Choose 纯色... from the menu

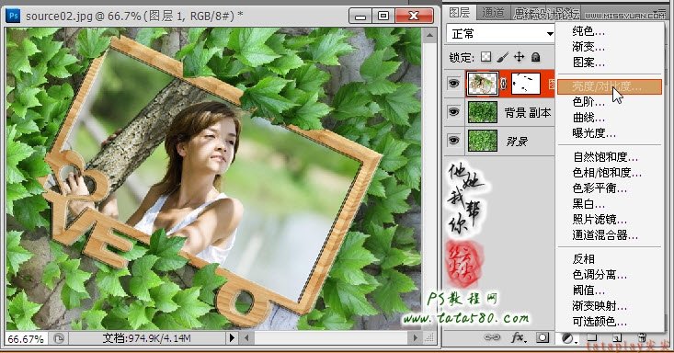(588, 31)
